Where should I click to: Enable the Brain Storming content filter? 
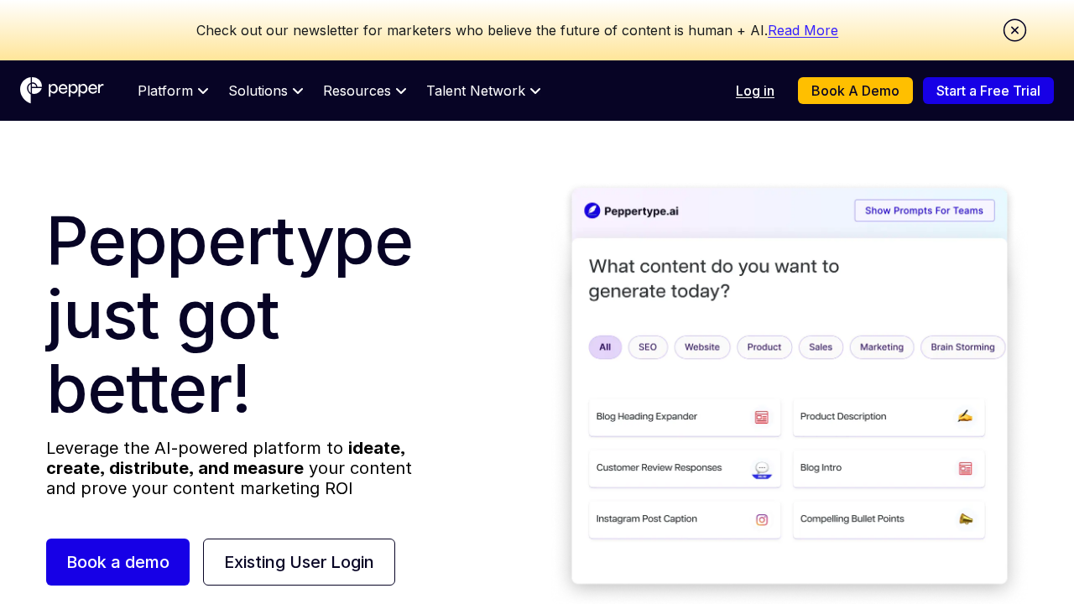(x=962, y=346)
